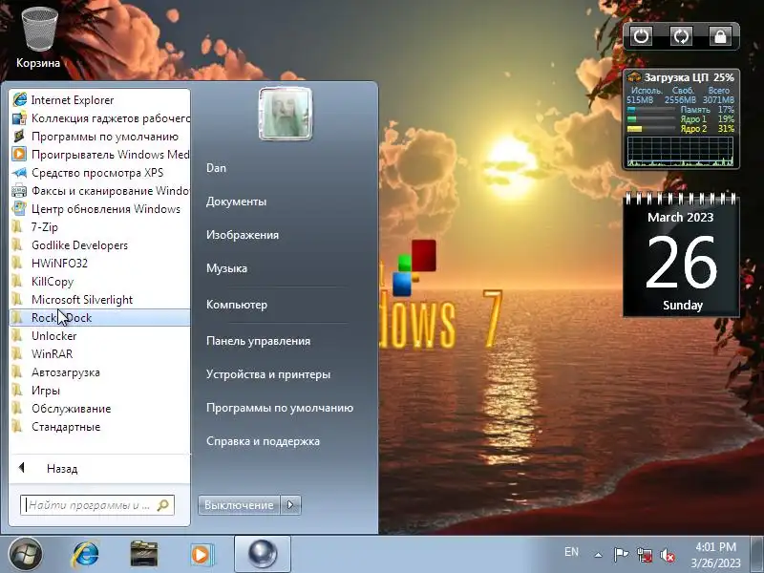Click the silver orb taskbar button
Image resolution: width=764 pixels, height=573 pixels.
263,554
